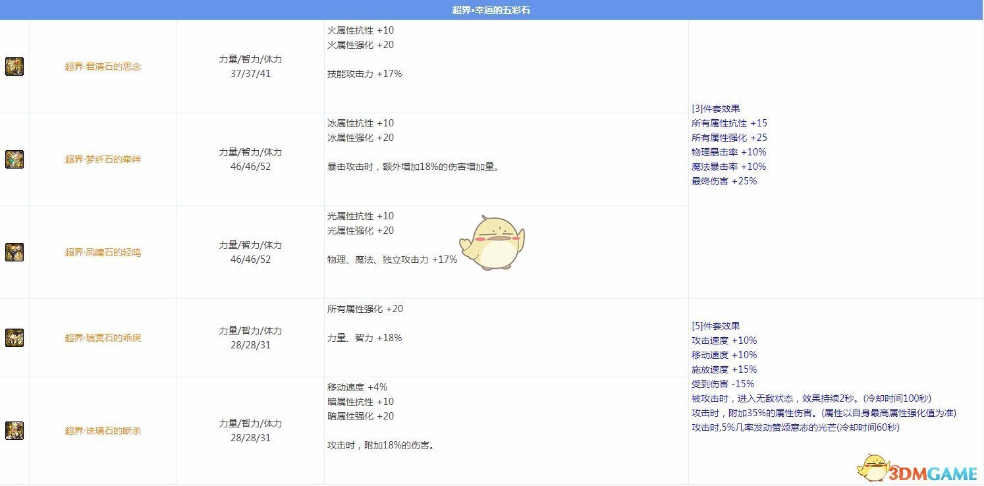
Task: Click the 梦纤石的牵绊 equipment icon
Action: 14,159
